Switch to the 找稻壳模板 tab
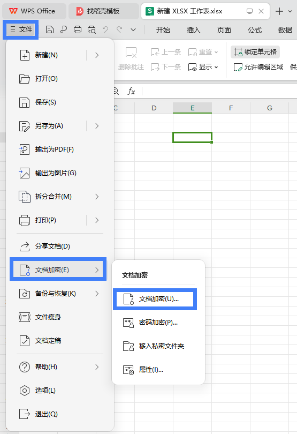 coord(103,11)
